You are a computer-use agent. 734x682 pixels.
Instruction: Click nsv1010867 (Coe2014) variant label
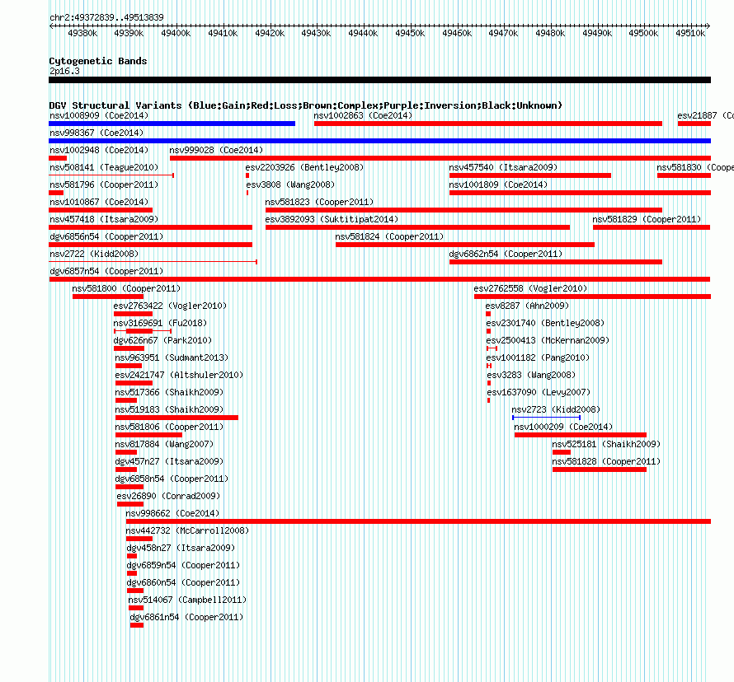99,202
